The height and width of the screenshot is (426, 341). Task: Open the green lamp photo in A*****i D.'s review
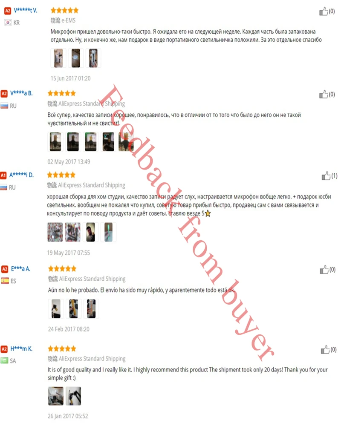pos(109,232)
